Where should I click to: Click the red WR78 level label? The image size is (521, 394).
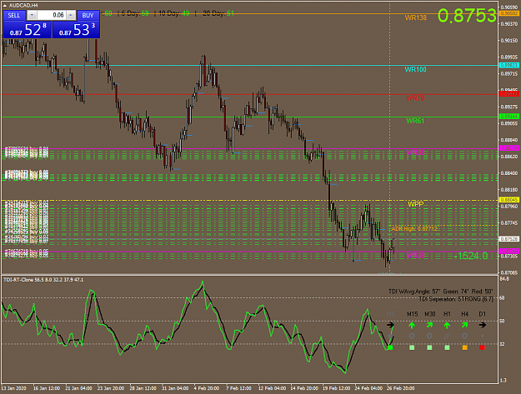pyautogui.click(x=415, y=98)
